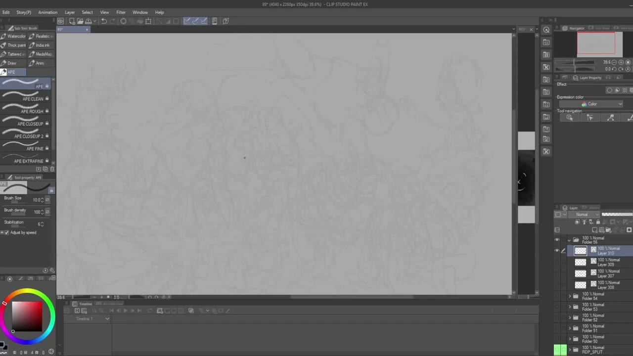Click the Save icon in the toolbar

[88, 21]
